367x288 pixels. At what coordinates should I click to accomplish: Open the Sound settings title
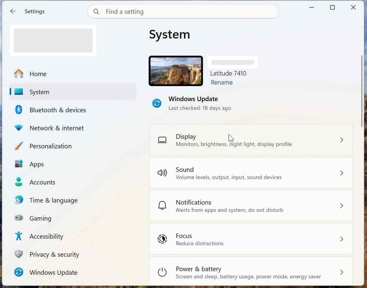click(x=185, y=169)
